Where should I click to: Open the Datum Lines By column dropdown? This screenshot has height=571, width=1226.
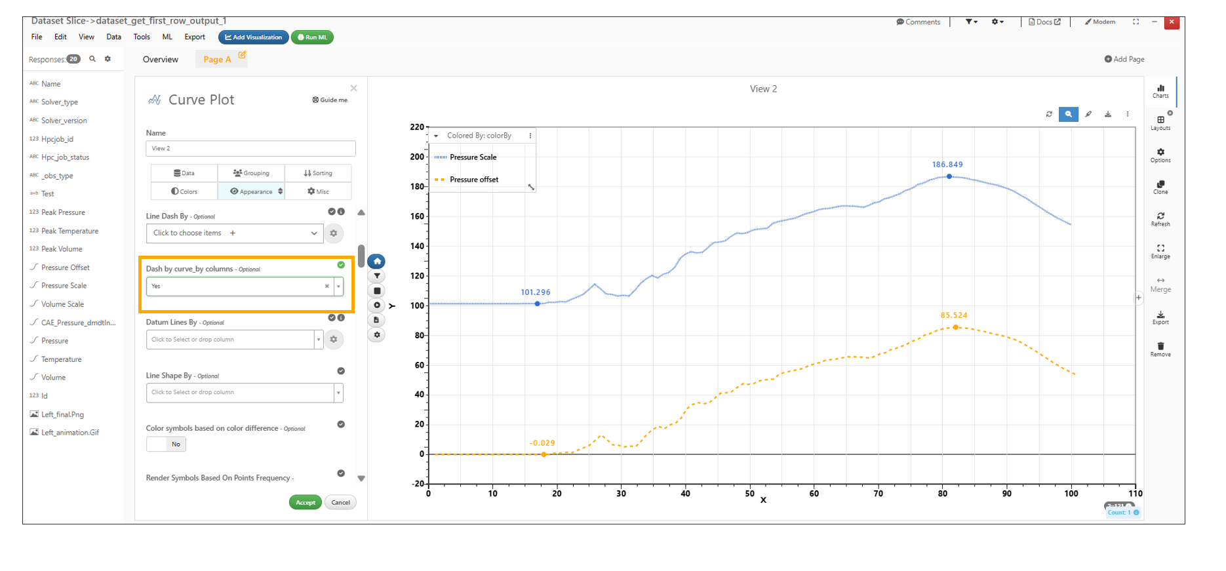(x=319, y=340)
